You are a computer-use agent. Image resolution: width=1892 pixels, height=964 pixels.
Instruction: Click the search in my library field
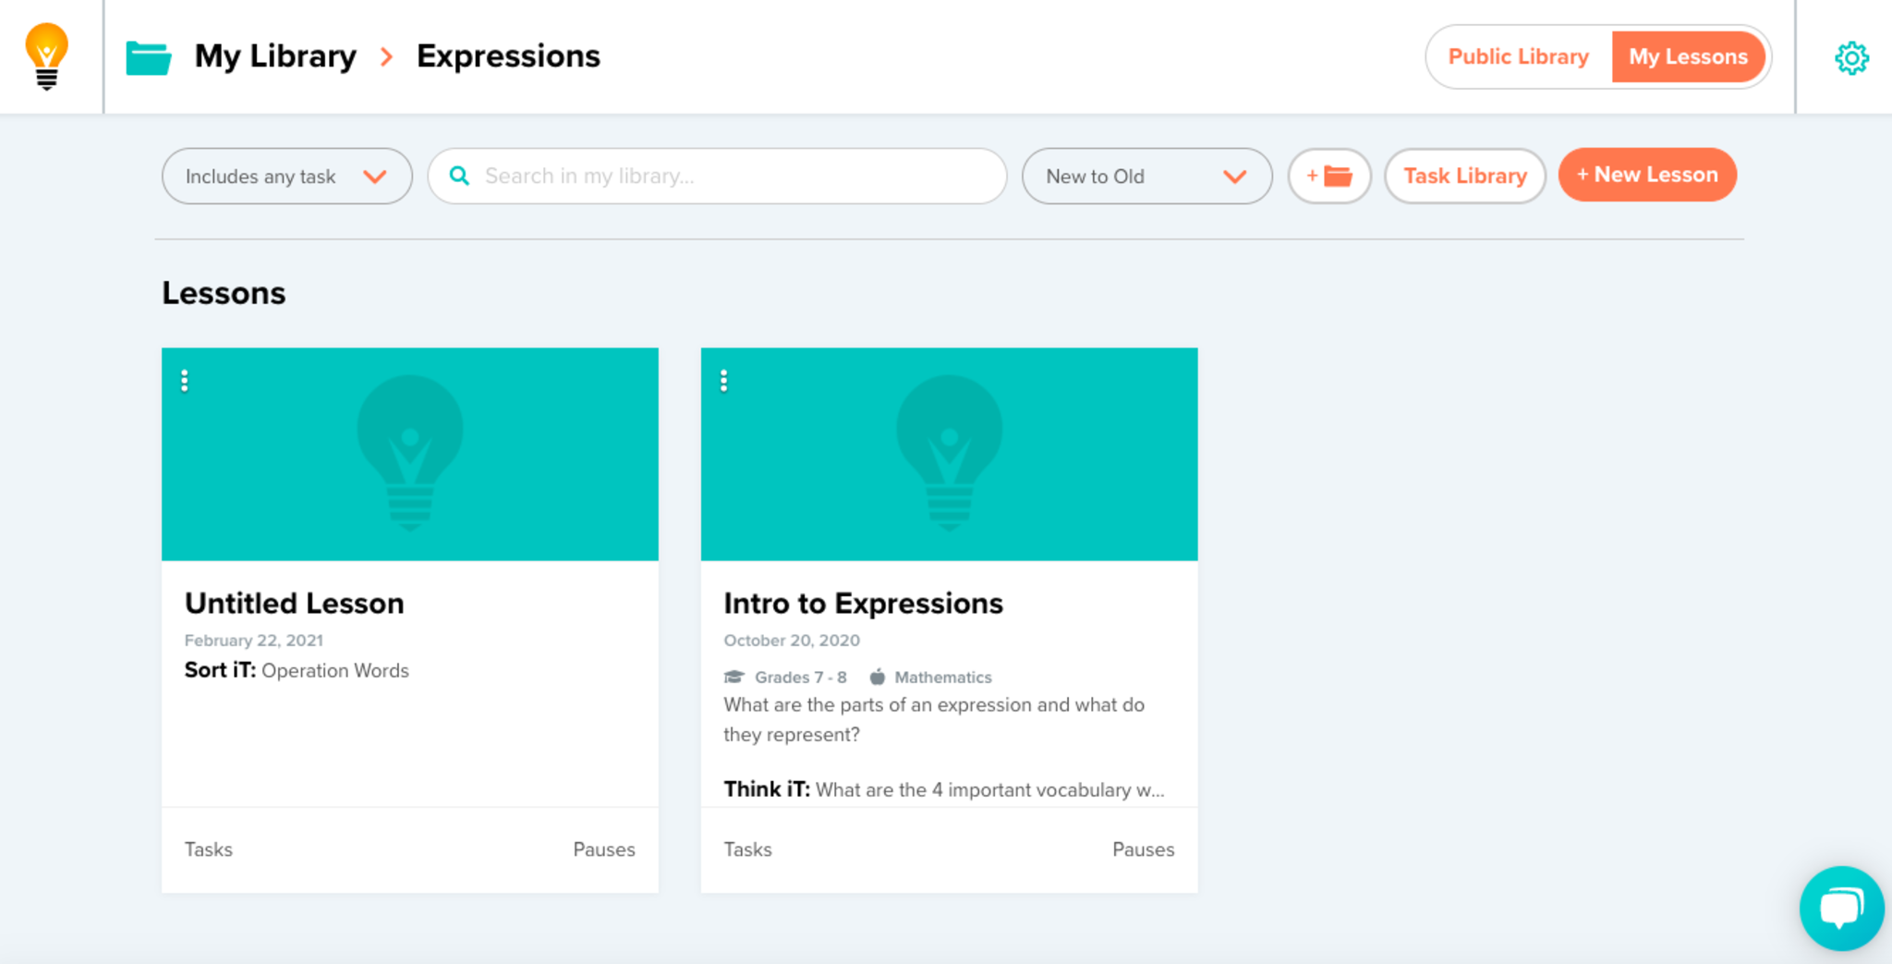pyautogui.click(x=730, y=177)
